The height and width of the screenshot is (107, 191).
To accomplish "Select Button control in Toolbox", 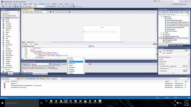I will pos(7,22).
